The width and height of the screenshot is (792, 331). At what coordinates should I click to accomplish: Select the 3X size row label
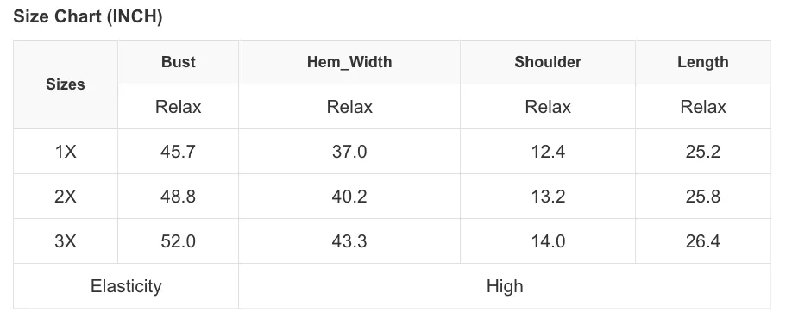[x=66, y=241]
